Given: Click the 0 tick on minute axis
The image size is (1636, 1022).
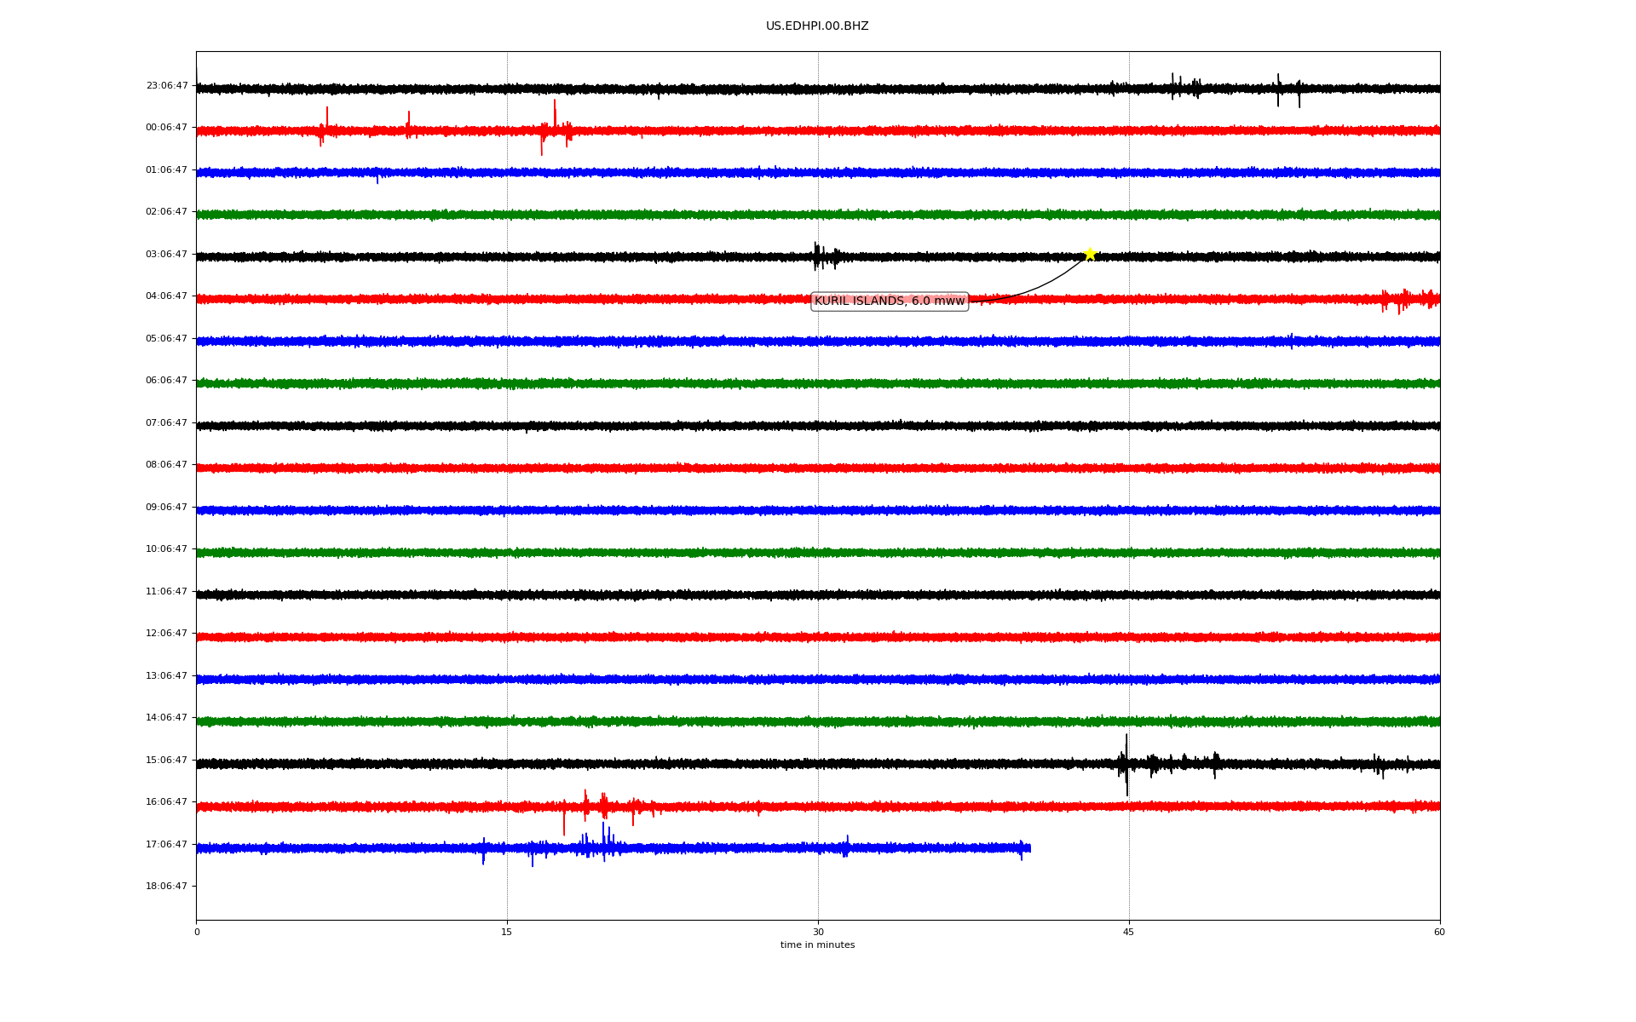Looking at the screenshot, I should point(197,932).
